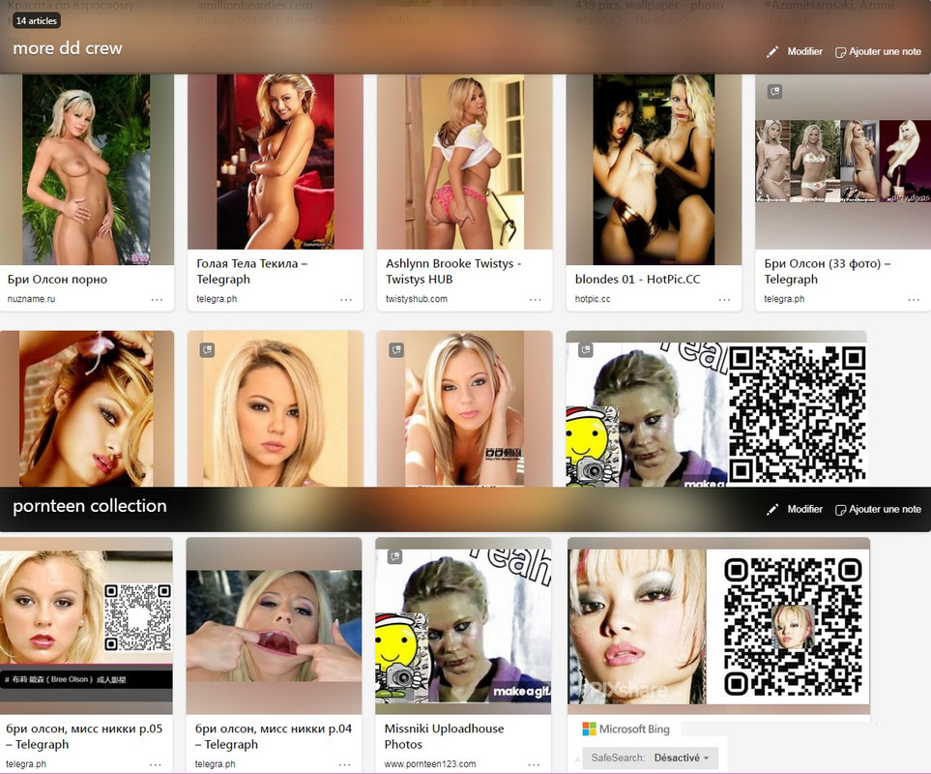
Task: Open the бри олсон, мисс никки p.05 link
Action: coord(84,736)
